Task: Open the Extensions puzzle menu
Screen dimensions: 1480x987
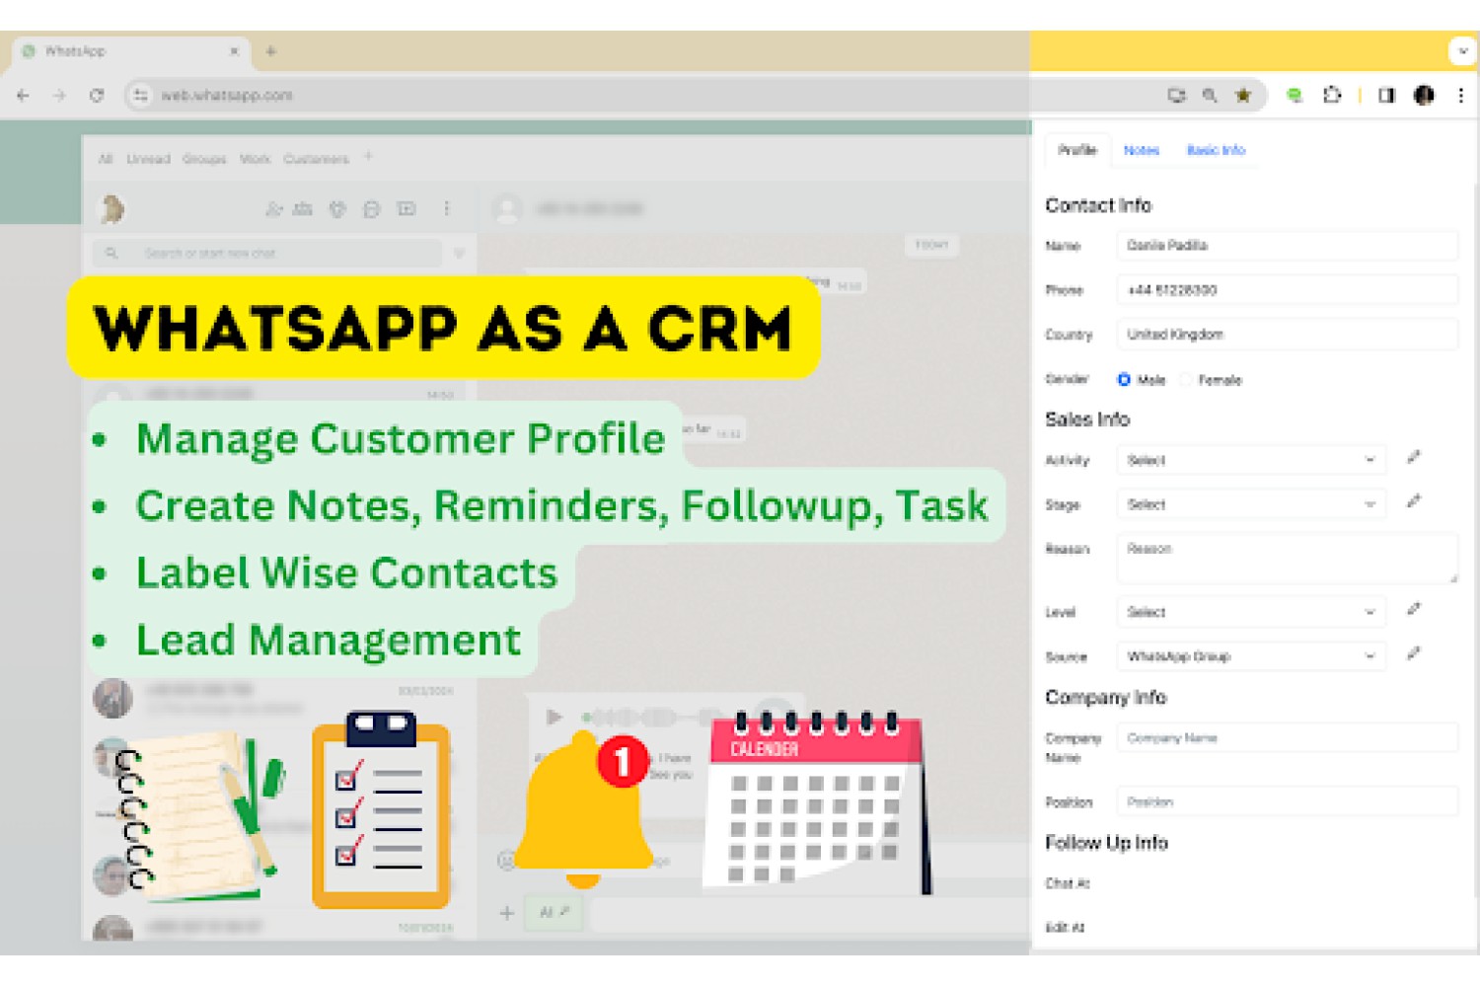Action: tap(1332, 96)
